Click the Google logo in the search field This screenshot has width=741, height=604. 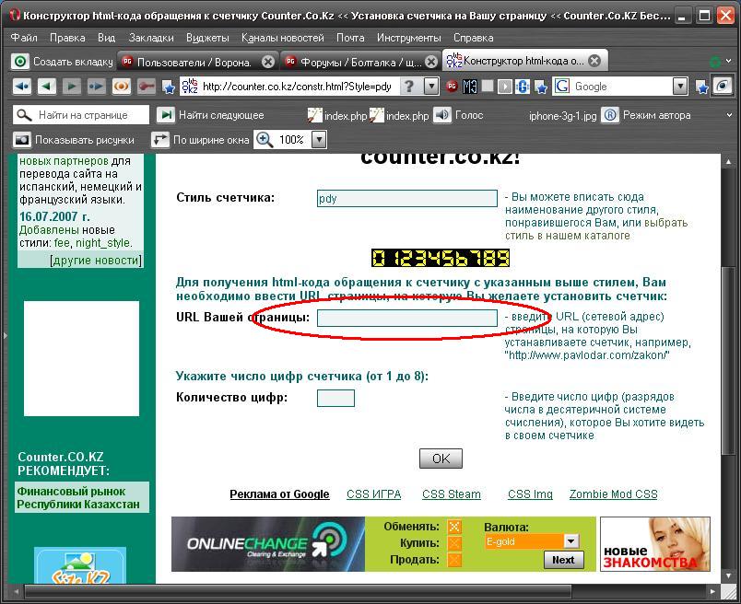pos(562,87)
